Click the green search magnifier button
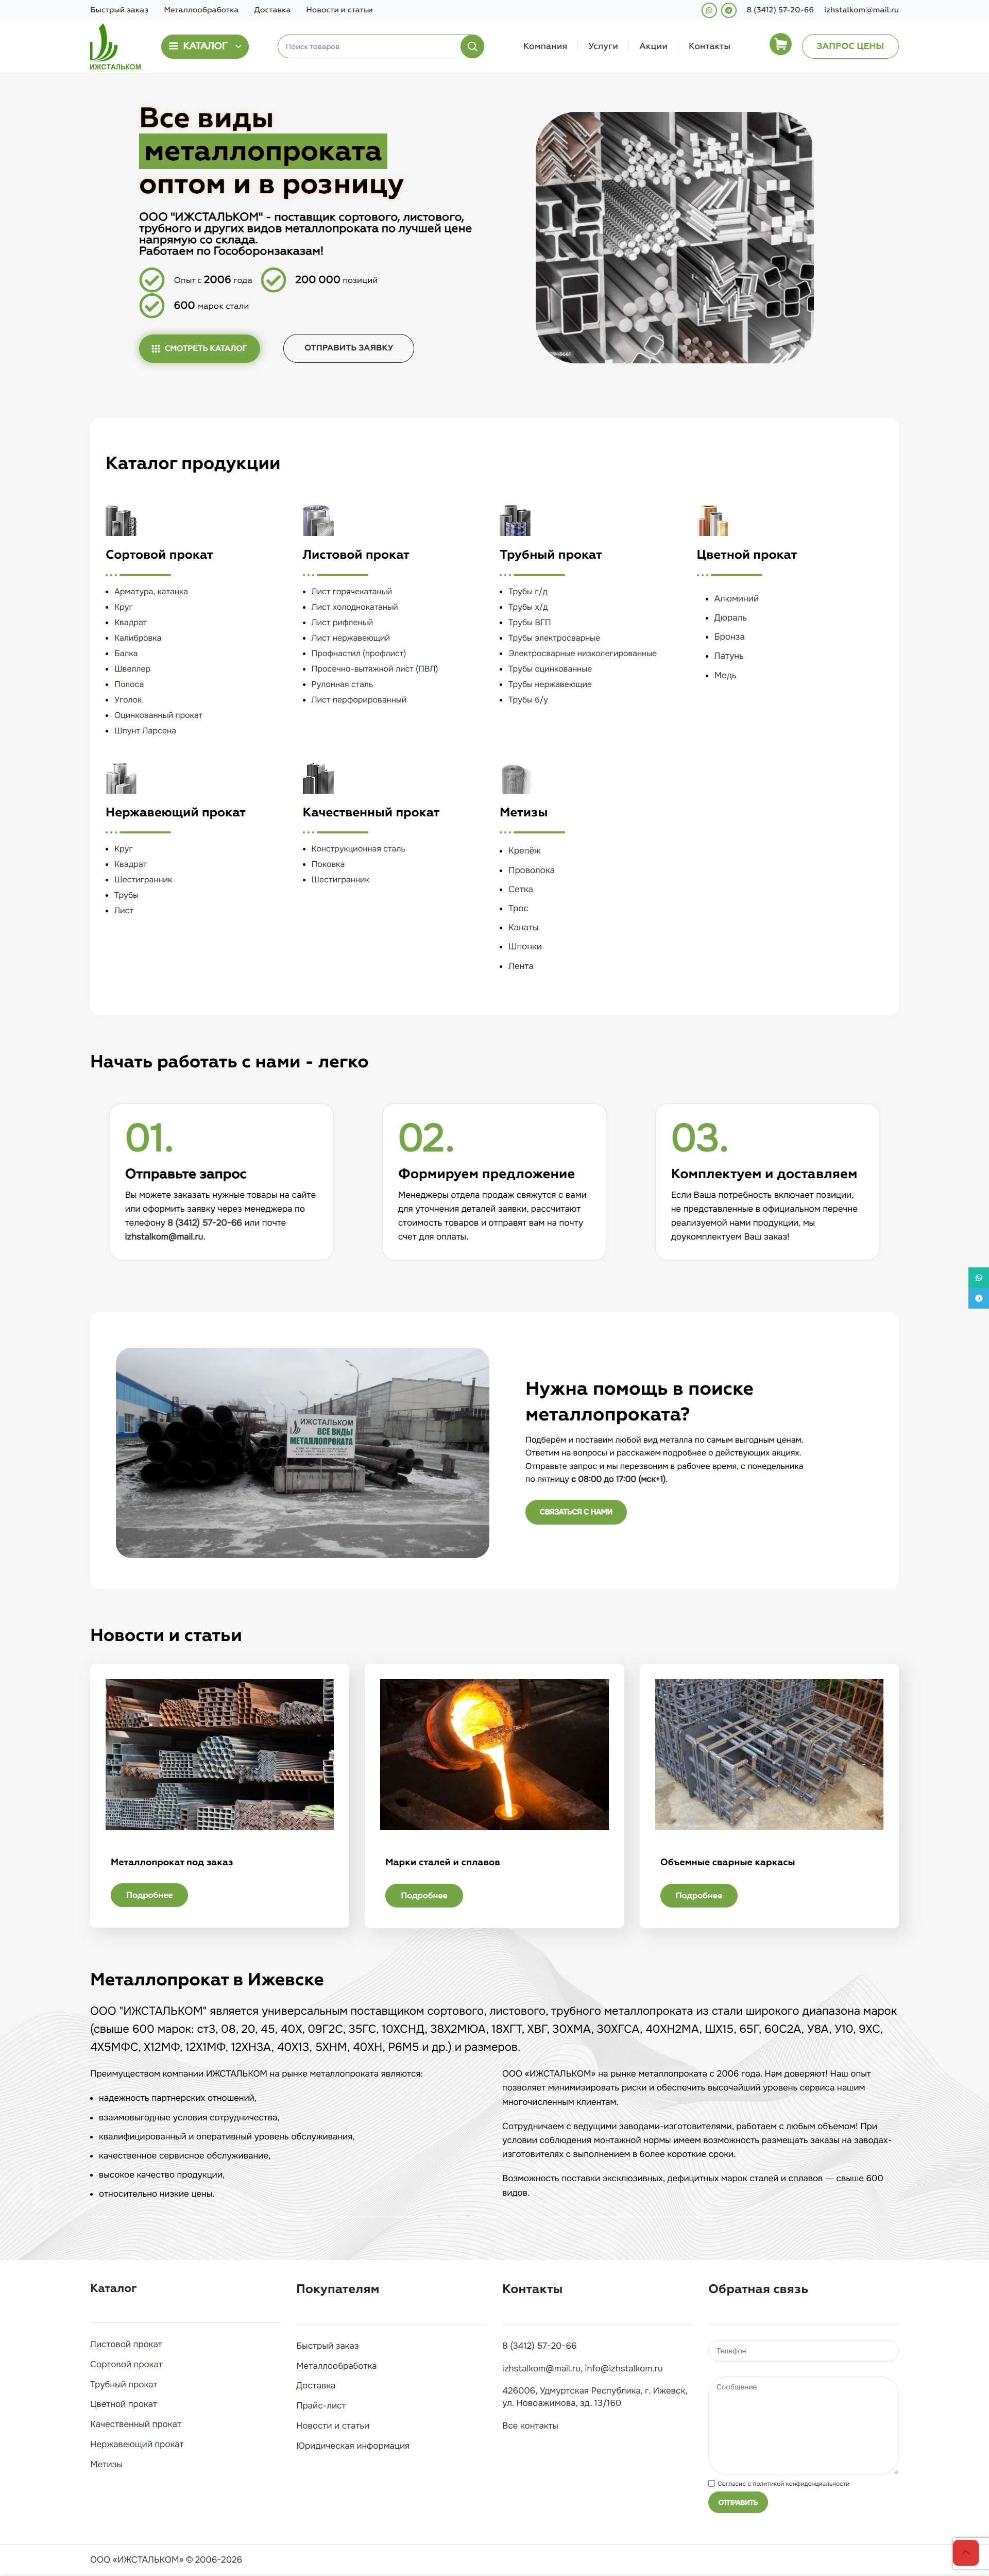Viewport: 989px width, 2576px height. (x=471, y=46)
